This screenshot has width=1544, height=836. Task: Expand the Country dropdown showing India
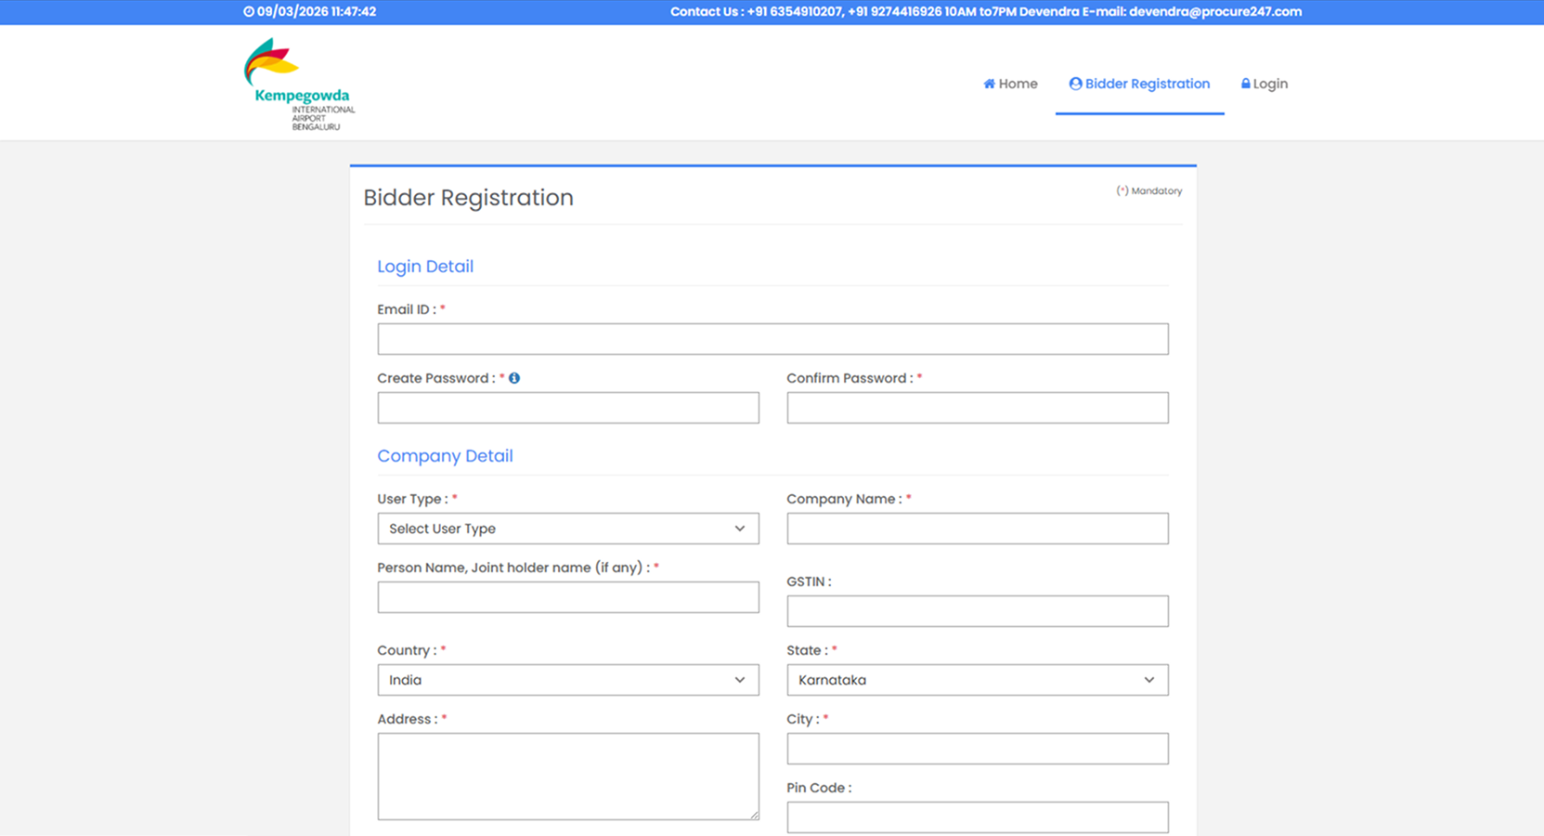[x=567, y=680]
